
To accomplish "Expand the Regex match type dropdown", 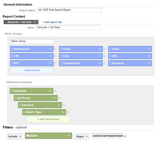I will click(82, 136).
